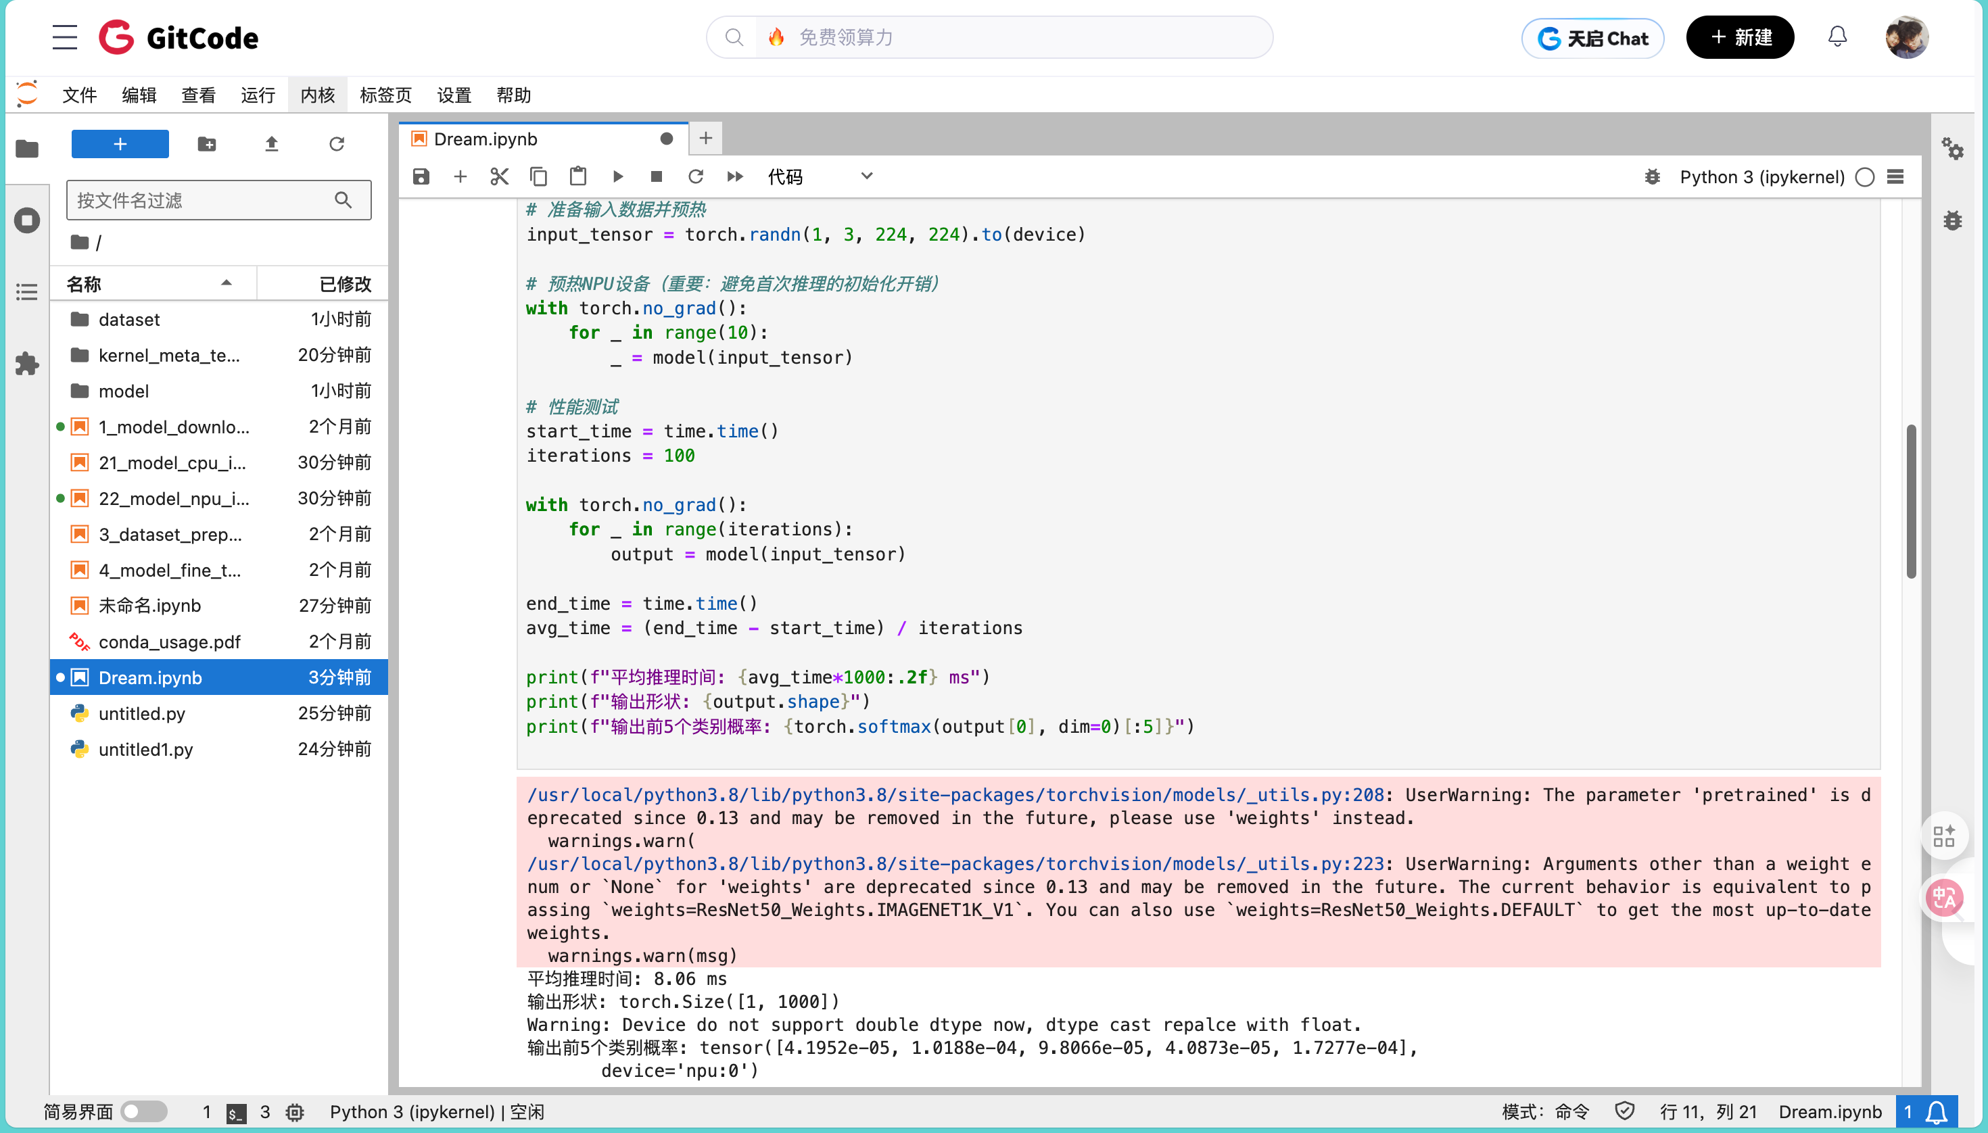Open the extension manager puzzle icon
Image resolution: width=1988 pixels, height=1133 pixels.
26,364
